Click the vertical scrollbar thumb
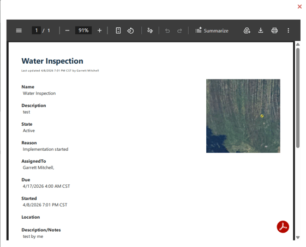 pos(298,98)
